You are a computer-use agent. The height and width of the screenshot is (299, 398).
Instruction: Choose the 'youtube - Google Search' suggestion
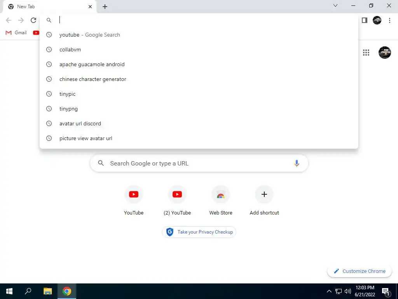(199, 35)
